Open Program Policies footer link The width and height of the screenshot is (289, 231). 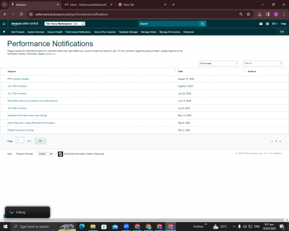pyautogui.click(x=24, y=154)
